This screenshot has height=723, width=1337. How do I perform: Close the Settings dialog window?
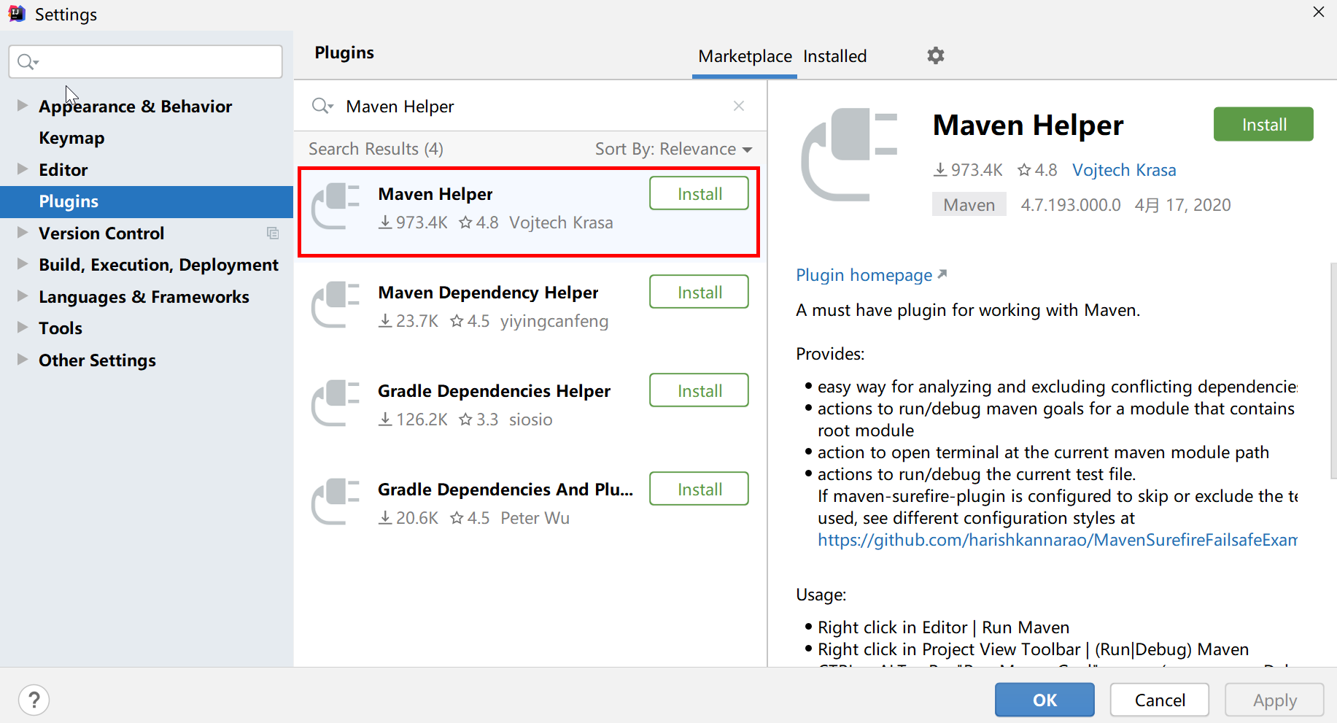tap(1318, 12)
